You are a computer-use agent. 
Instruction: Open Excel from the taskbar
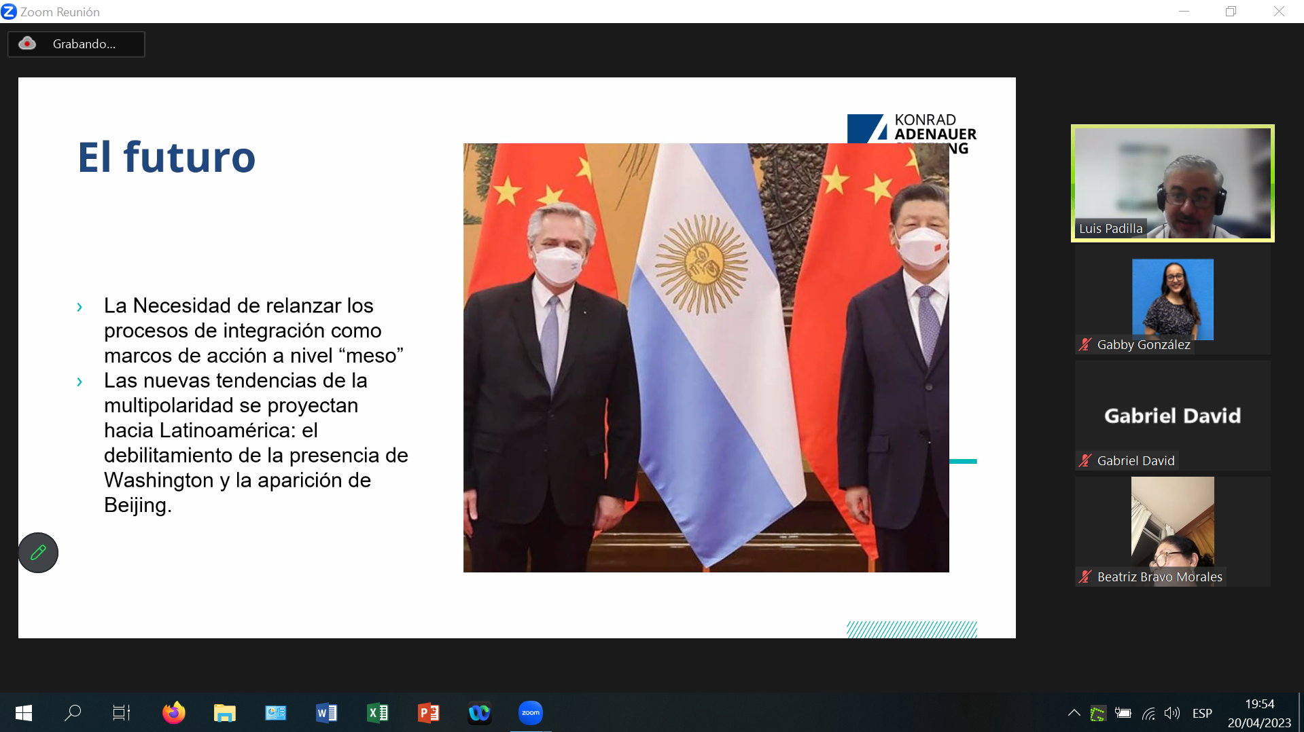(377, 713)
